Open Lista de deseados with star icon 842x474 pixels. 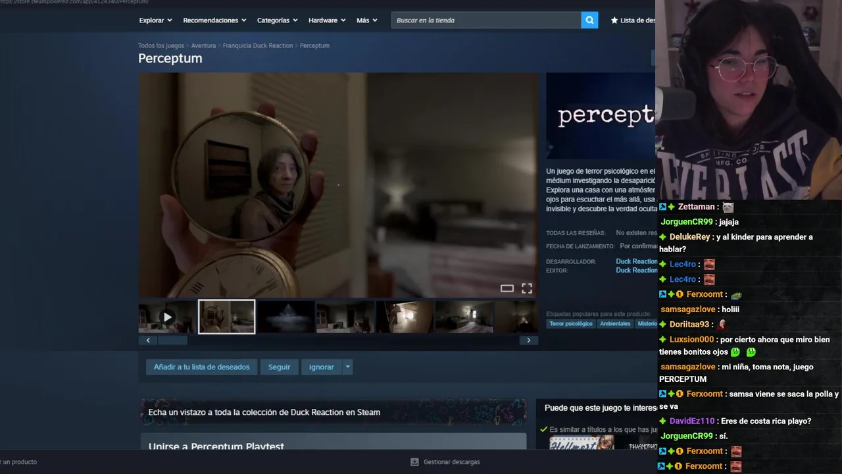click(x=633, y=20)
